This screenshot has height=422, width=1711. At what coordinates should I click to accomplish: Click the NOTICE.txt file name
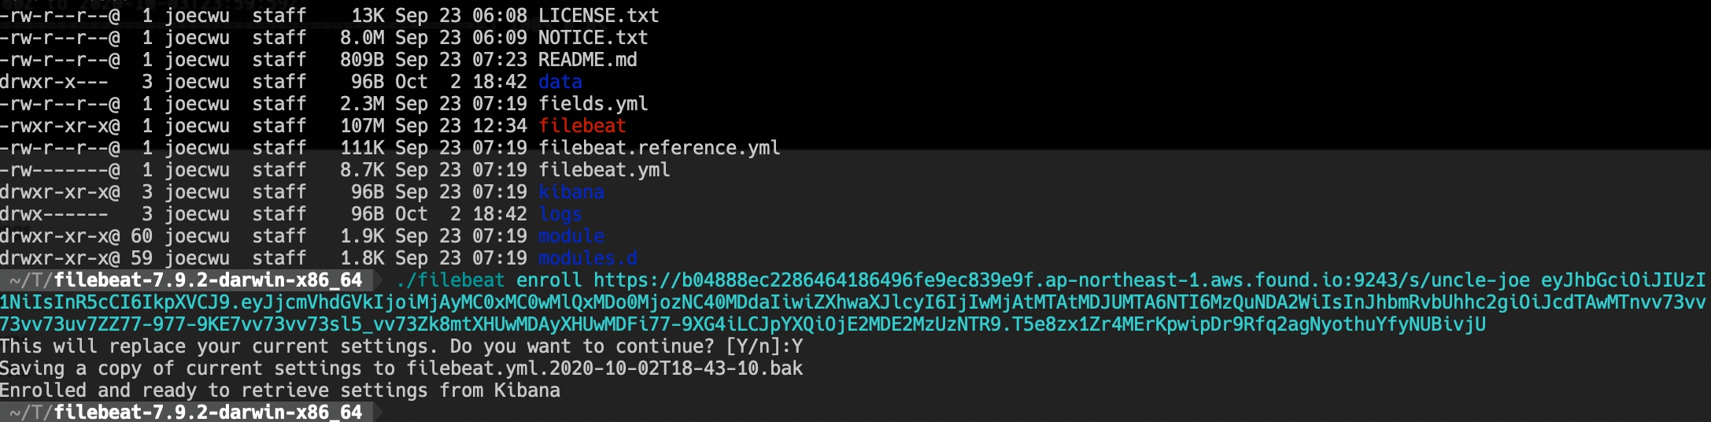(593, 38)
